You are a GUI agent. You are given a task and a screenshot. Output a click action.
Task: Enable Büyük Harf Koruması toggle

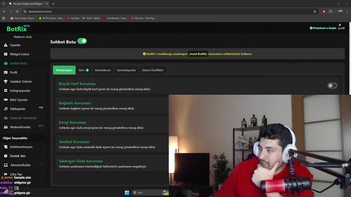(332, 86)
